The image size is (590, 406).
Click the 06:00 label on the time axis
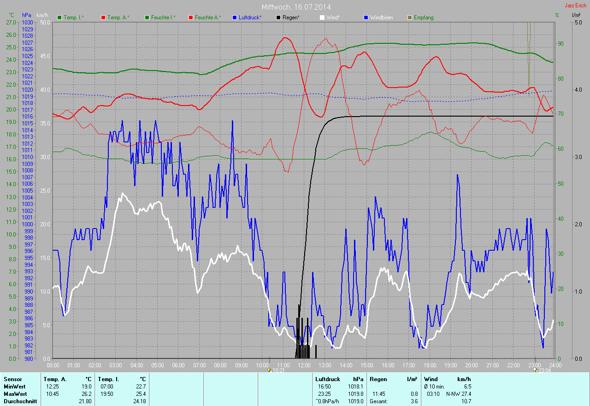click(178, 365)
